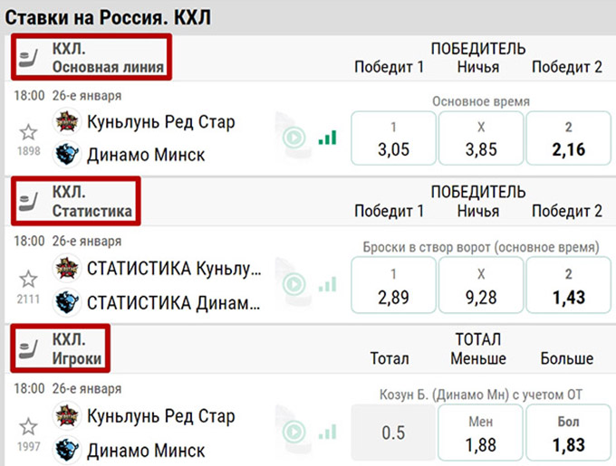The height and width of the screenshot is (466, 616).
Task: Open КХЛ. Игроки section header
Action: click(77, 348)
